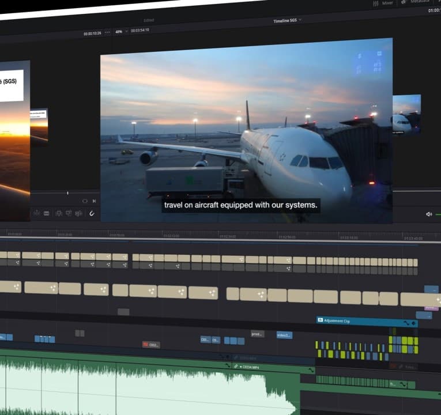This screenshot has width=441, height=415.
Task: Click the curve icon on 'Ti...' audio clip
Action: click(403, 384)
